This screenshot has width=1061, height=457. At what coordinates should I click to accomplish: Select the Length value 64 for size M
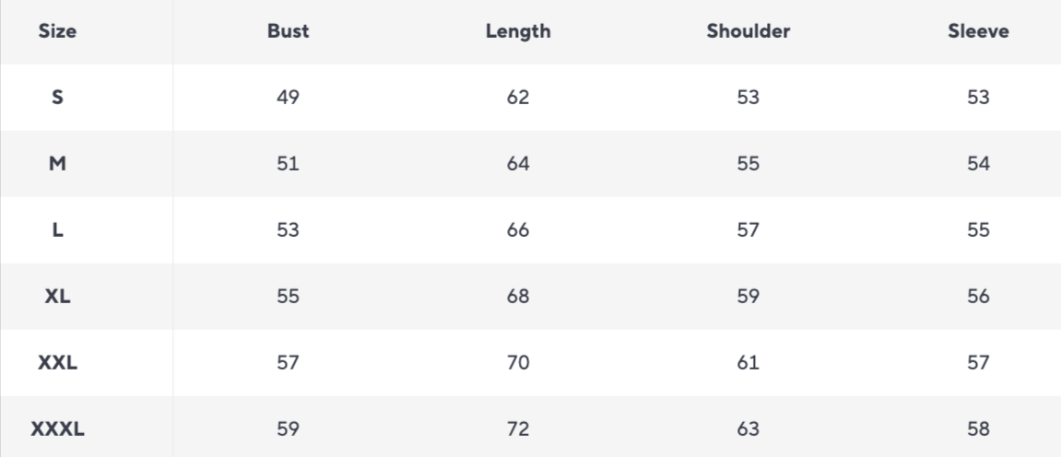point(518,164)
